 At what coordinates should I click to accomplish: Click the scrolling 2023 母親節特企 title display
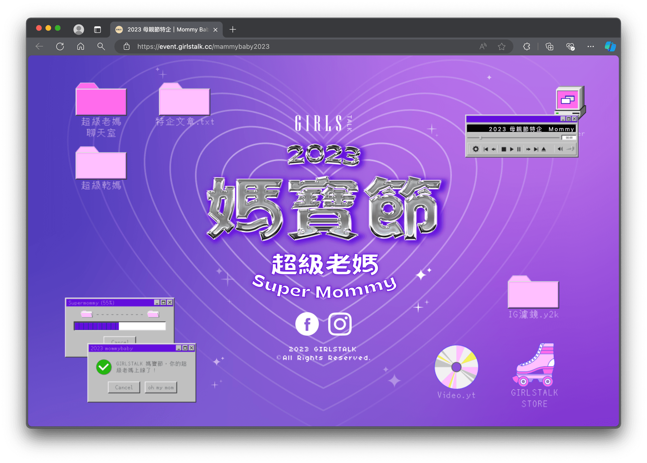coord(522,129)
